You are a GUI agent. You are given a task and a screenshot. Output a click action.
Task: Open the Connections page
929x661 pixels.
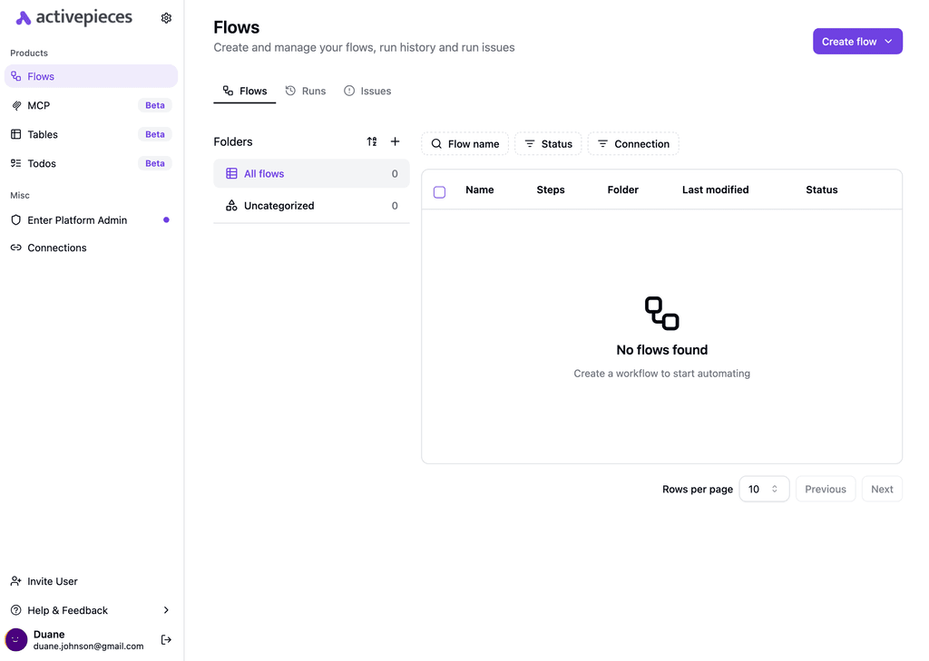click(92, 248)
